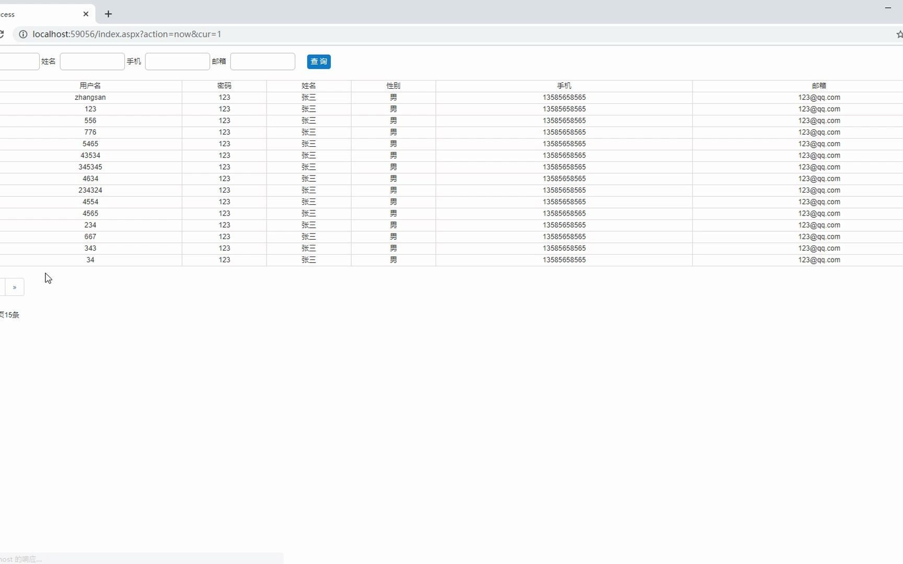Select username cell 4554
Viewport: 903px width, 564px height.
pos(90,202)
